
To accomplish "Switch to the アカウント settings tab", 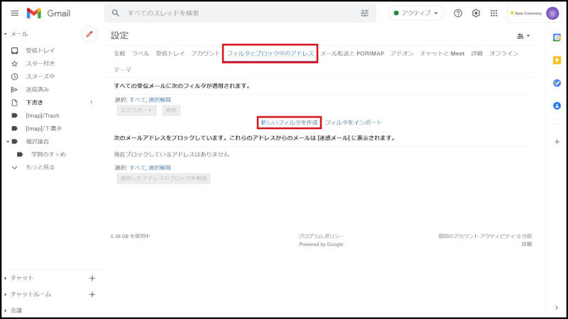I will pos(205,54).
